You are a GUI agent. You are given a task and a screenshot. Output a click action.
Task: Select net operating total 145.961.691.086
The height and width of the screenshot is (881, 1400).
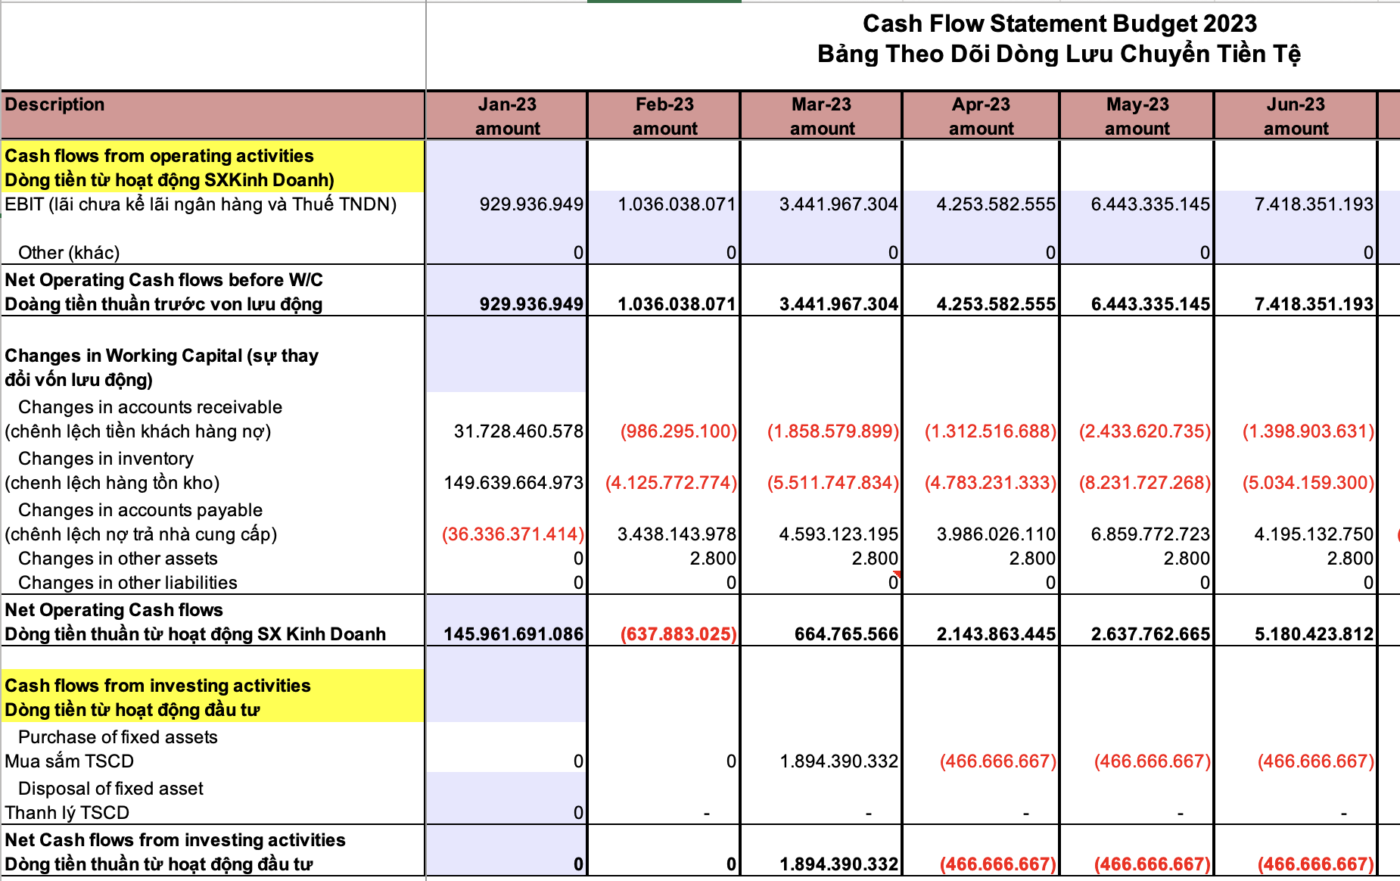point(513,634)
